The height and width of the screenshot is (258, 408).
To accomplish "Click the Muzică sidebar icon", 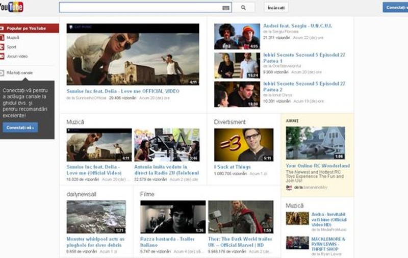I will (x=2, y=37).
